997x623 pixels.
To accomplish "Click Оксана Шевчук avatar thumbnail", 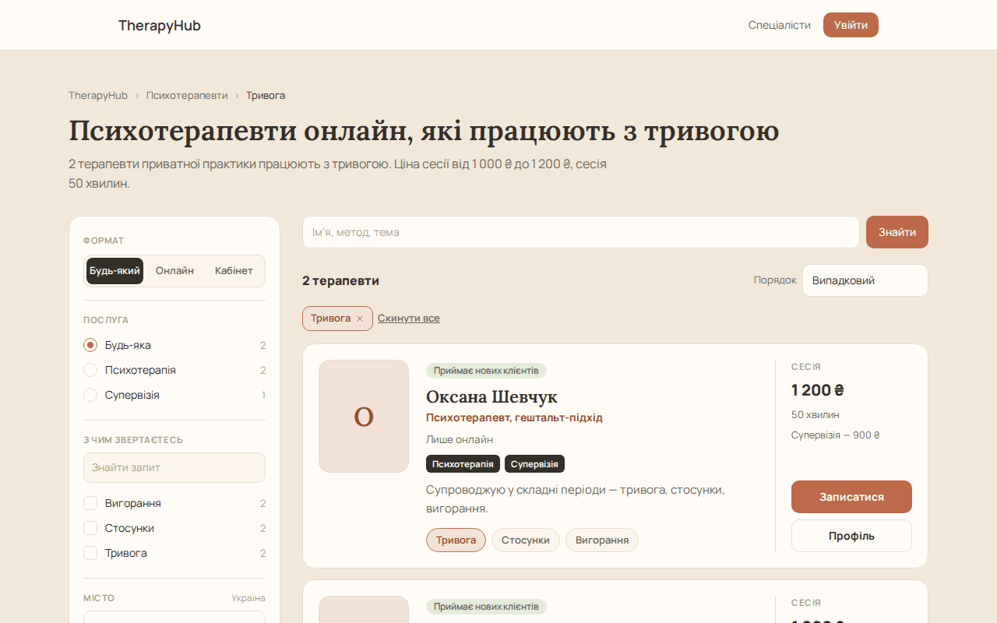I will (364, 416).
